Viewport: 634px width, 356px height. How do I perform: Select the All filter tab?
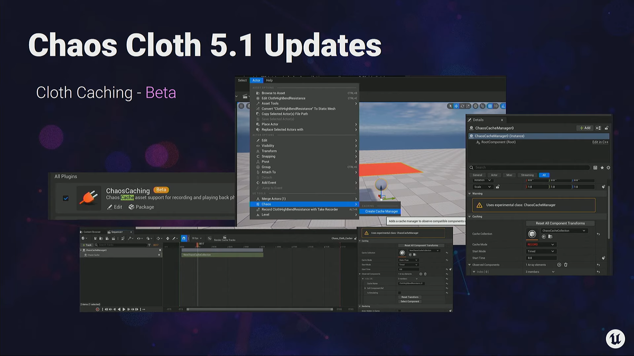point(544,175)
